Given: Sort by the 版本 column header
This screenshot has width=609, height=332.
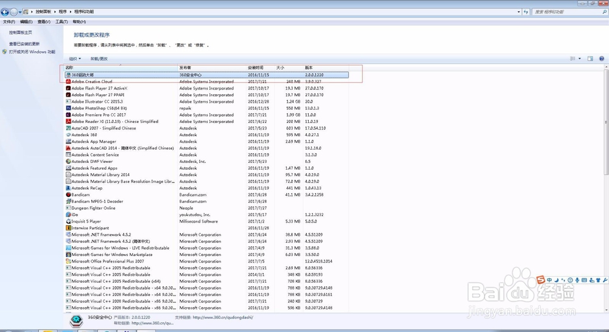Looking at the screenshot, I should 325,67.
